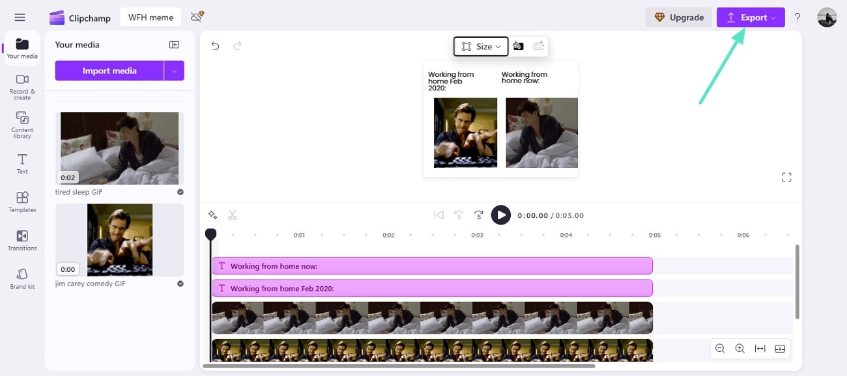Screen dimensions: 847x376
Task: Open the Text tab in the sidebar
Action: click(22, 164)
